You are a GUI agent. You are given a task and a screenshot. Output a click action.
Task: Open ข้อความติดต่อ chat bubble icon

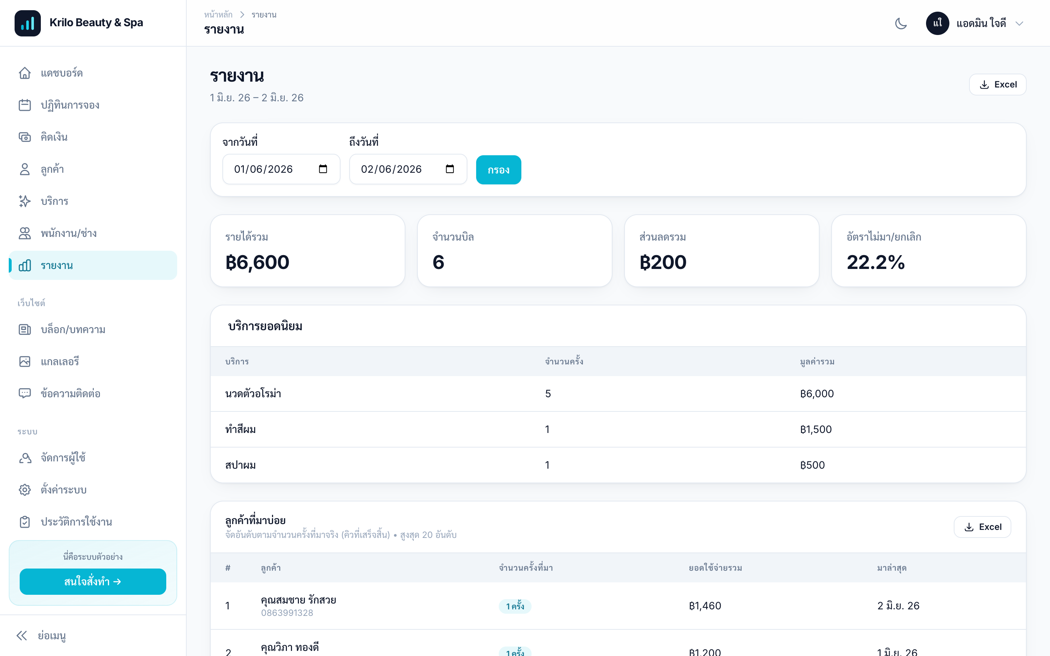click(x=25, y=394)
